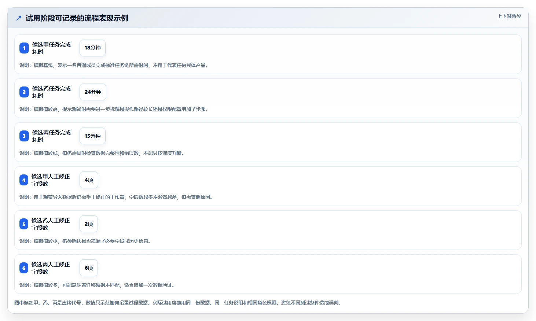536x321 pixels.
Task: Select the 6项 value chip
Action: coord(89,268)
